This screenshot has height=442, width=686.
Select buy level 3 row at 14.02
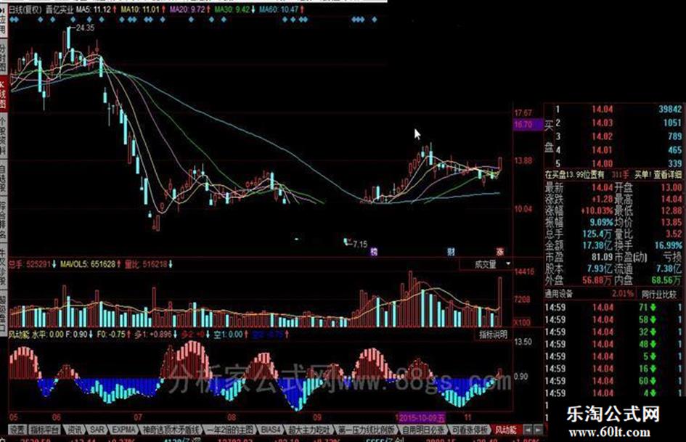click(x=617, y=136)
